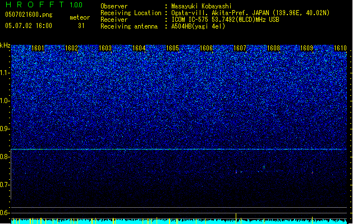Click the kHz axis unit label
Image resolution: width=353 pixels, height=224 pixels.
5,45
